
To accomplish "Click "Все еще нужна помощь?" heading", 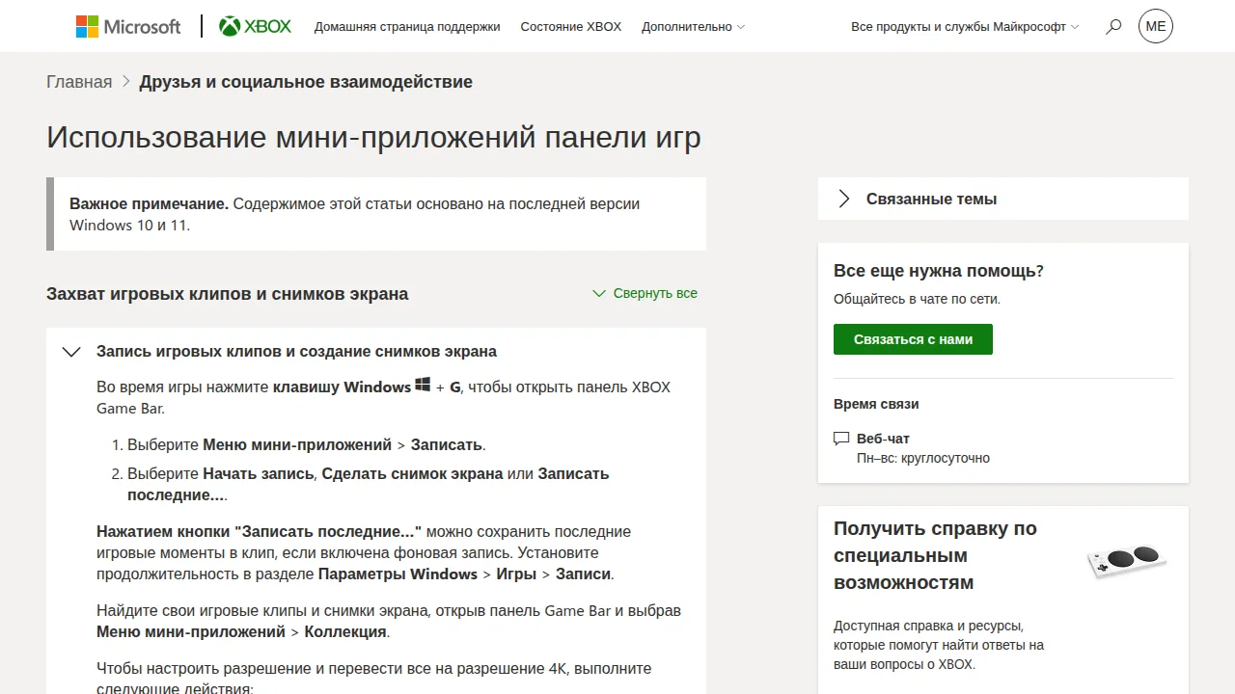I will 939,271.
